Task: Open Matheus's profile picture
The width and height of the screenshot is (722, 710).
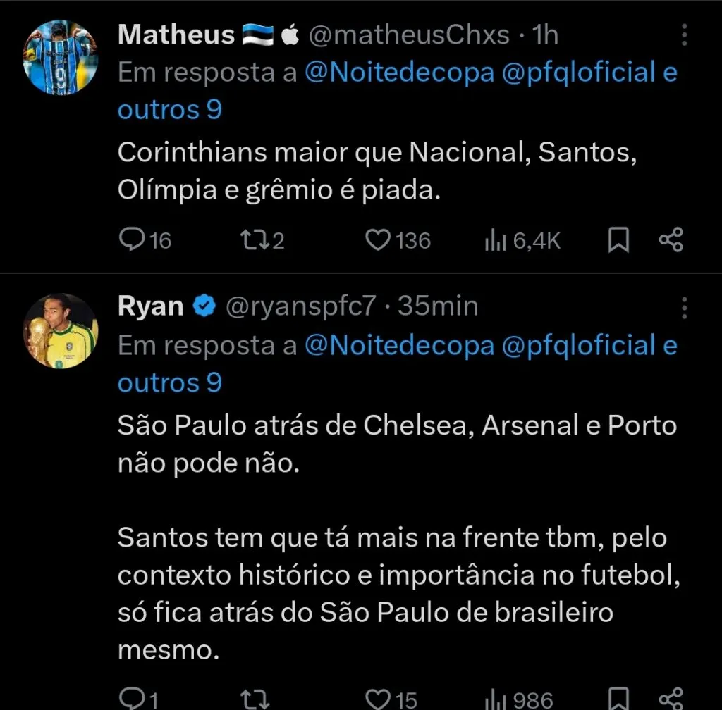Action: 61,58
